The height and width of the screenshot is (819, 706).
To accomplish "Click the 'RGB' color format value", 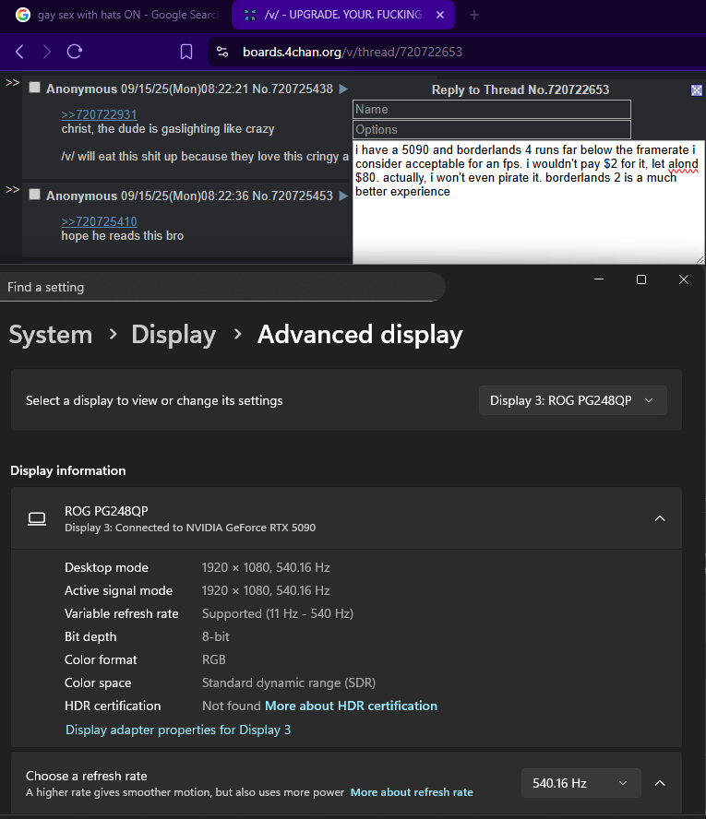I will 214,659.
